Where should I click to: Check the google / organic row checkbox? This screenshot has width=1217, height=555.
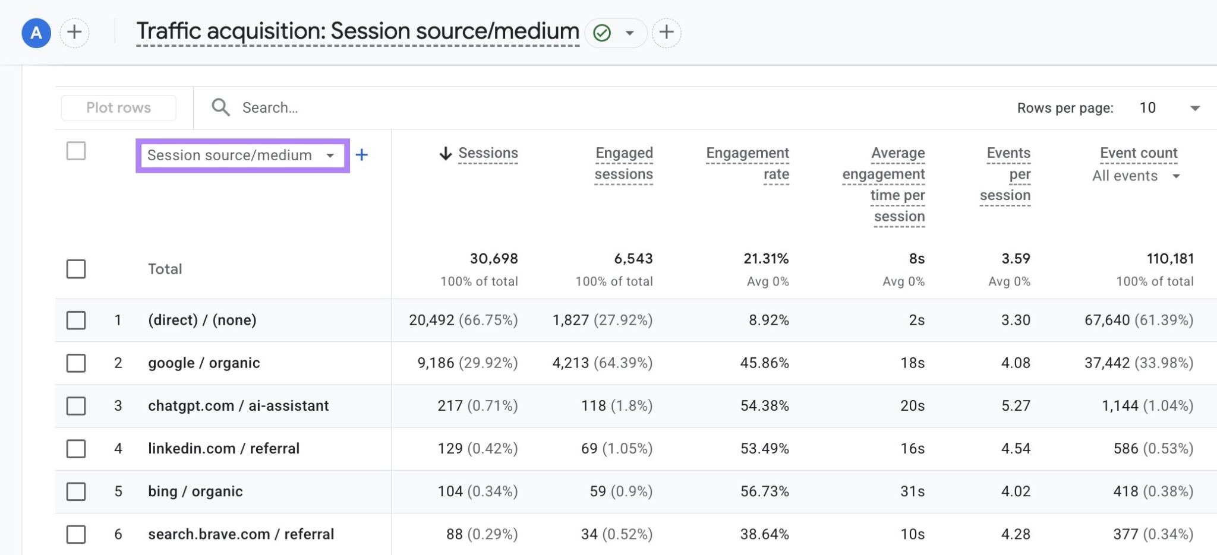[x=76, y=363]
